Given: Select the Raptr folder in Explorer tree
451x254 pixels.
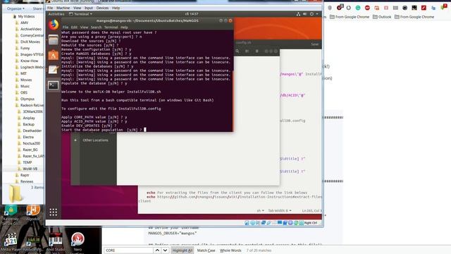Looking at the screenshot, I should pyautogui.click(x=25, y=175).
